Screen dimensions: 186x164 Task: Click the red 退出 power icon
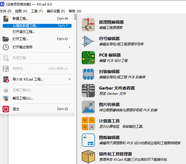pos(6,109)
